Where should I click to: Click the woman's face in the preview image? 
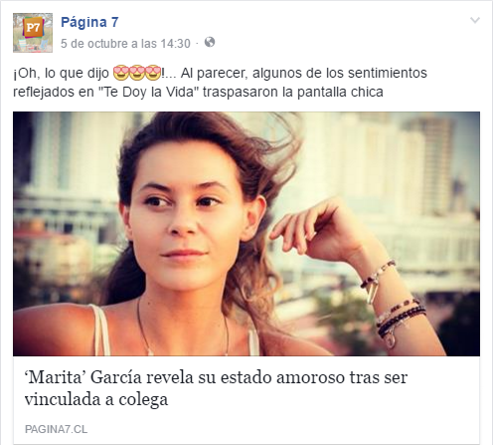point(186,219)
